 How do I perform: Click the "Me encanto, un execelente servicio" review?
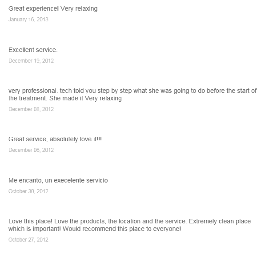click(58, 180)
